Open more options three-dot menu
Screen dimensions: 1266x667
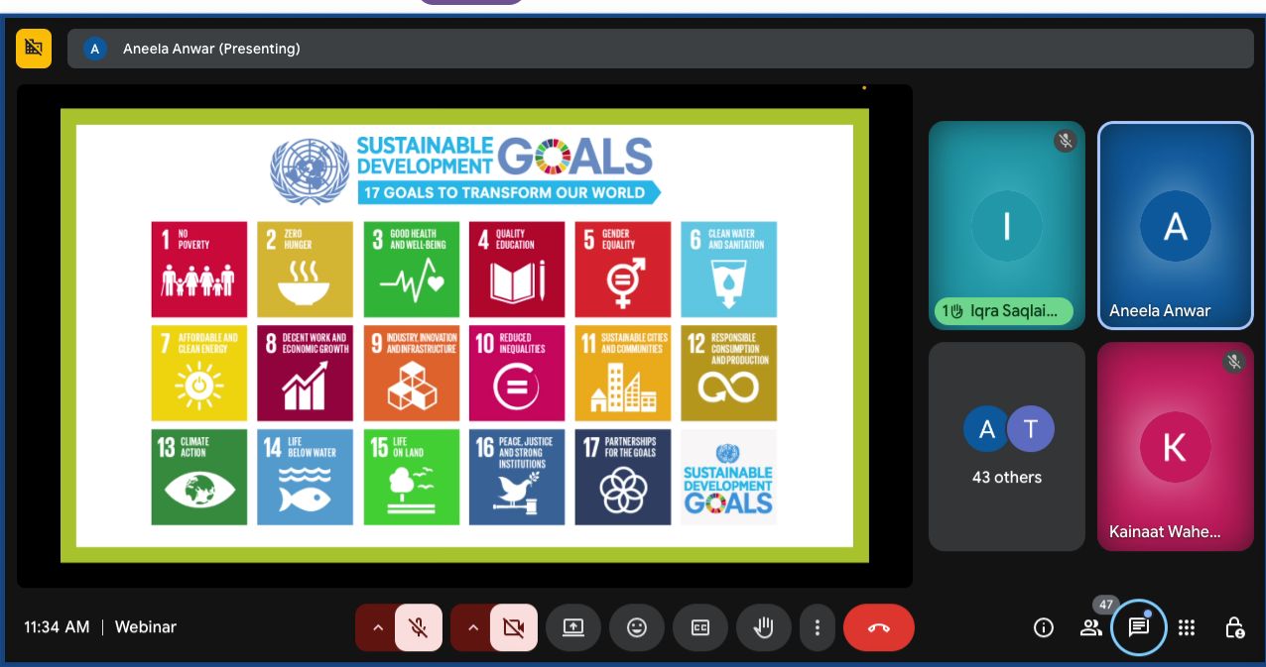pos(817,627)
